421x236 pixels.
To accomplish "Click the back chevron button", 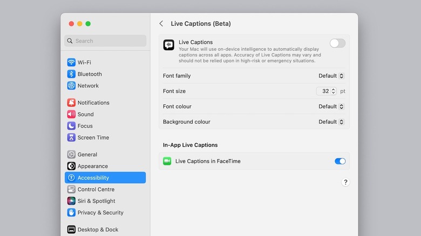I will [161, 24].
